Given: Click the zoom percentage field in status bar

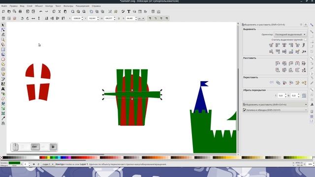Looking at the screenshot, I should pyautogui.click(x=310, y=164).
